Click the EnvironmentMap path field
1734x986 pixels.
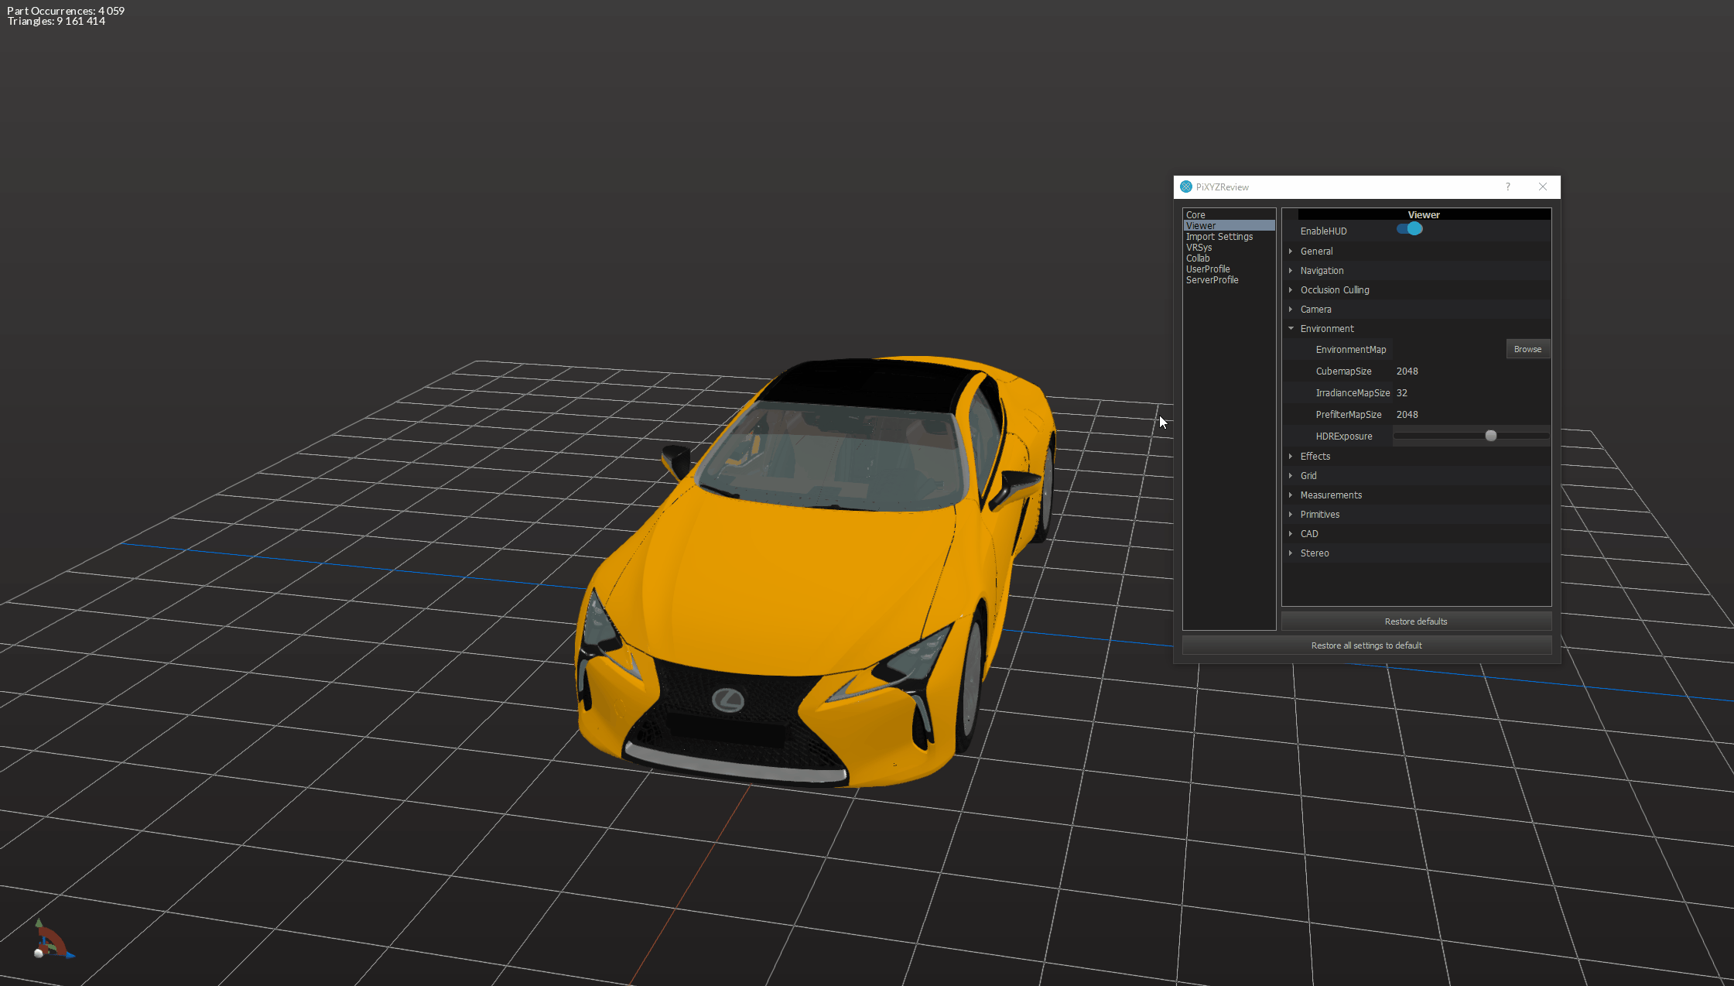pos(1448,349)
